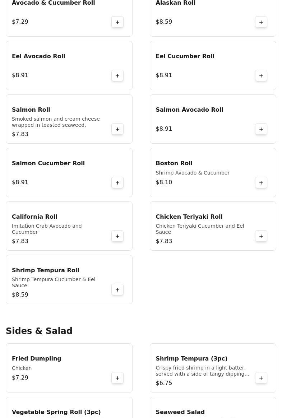
Task: Add Alaskan Roll to order
Action: 261,22
